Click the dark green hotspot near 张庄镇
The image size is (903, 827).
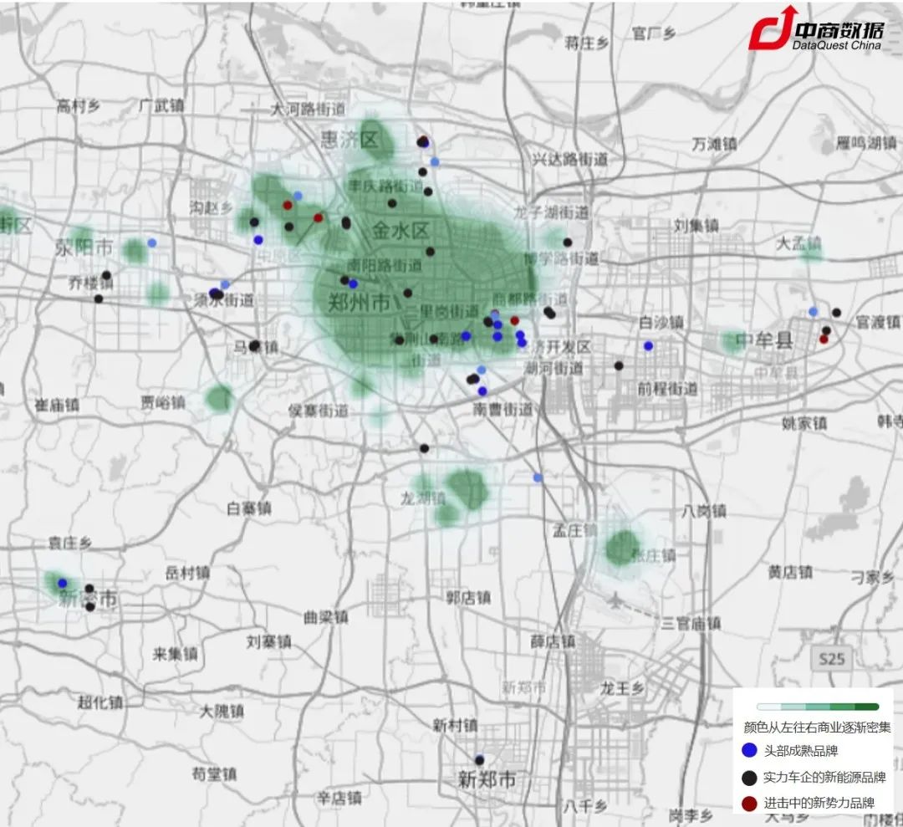[x=622, y=548]
